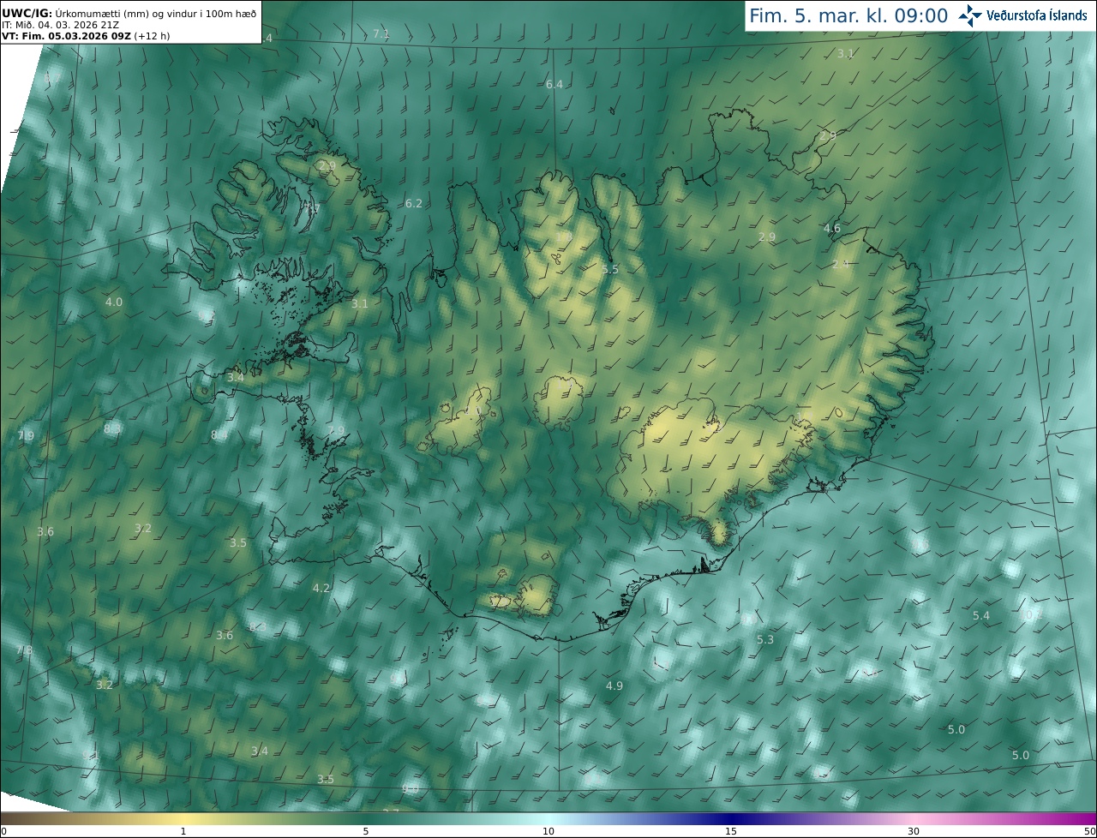Click the 'Fim. 5. mar. kl. 09:00' date header

(848, 15)
